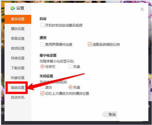Viewport: 152px width, 125px height.
Task: Select 任务栏 radio for minimize
Action: pyautogui.click(x=42, y=66)
